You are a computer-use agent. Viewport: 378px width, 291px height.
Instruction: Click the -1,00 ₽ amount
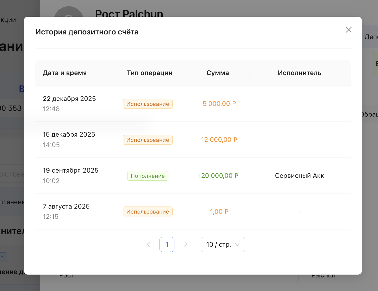coord(217,211)
